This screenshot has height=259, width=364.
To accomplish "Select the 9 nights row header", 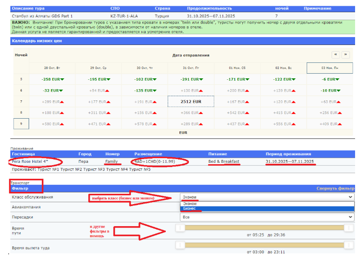I will click(21, 124).
